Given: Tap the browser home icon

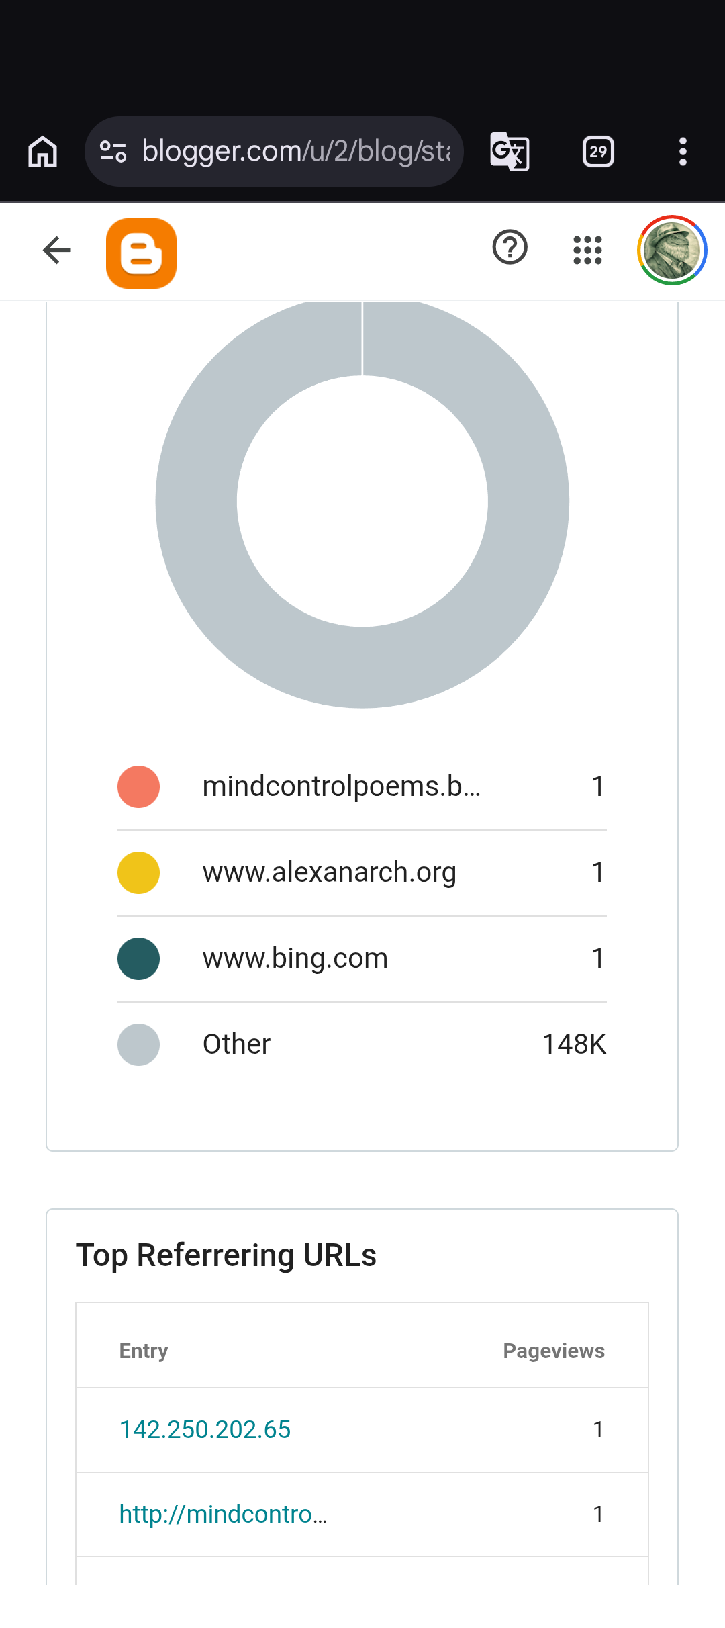Looking at the screenshot, I should 43,151.
